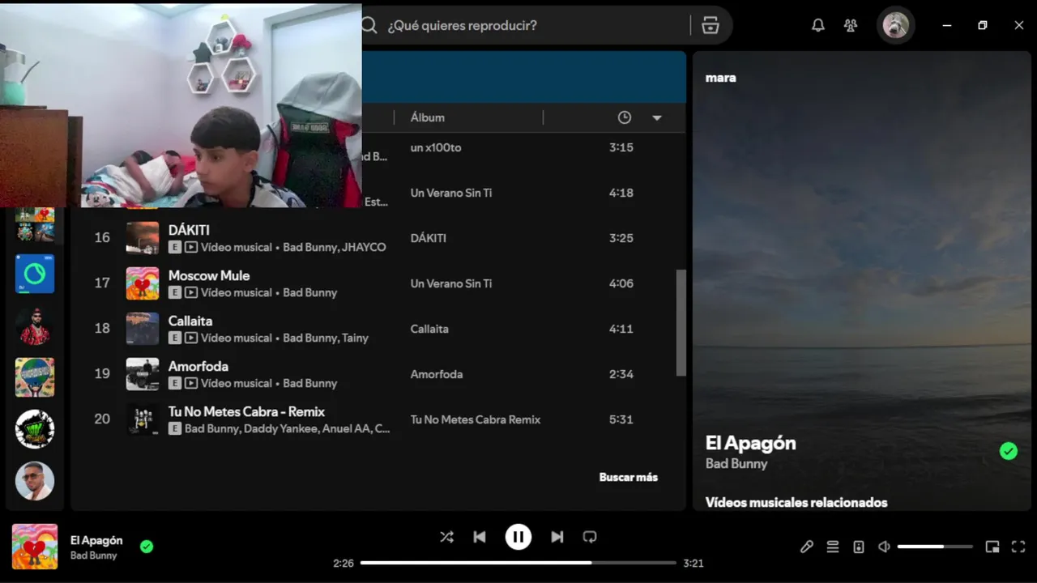Image resolution: width=1037 pixels, height=583 pixels.
Task: Toggle saved check next to bottom El Apagón
Action: coord(147,547)
